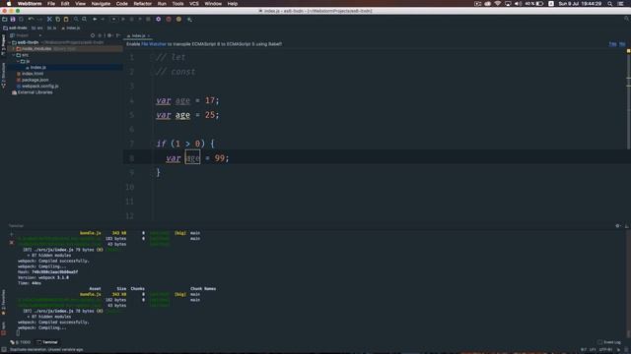The height and width of the screenshot is (354, 631).
Task: Click the last green toolbar icon
Action: (189, 19)
